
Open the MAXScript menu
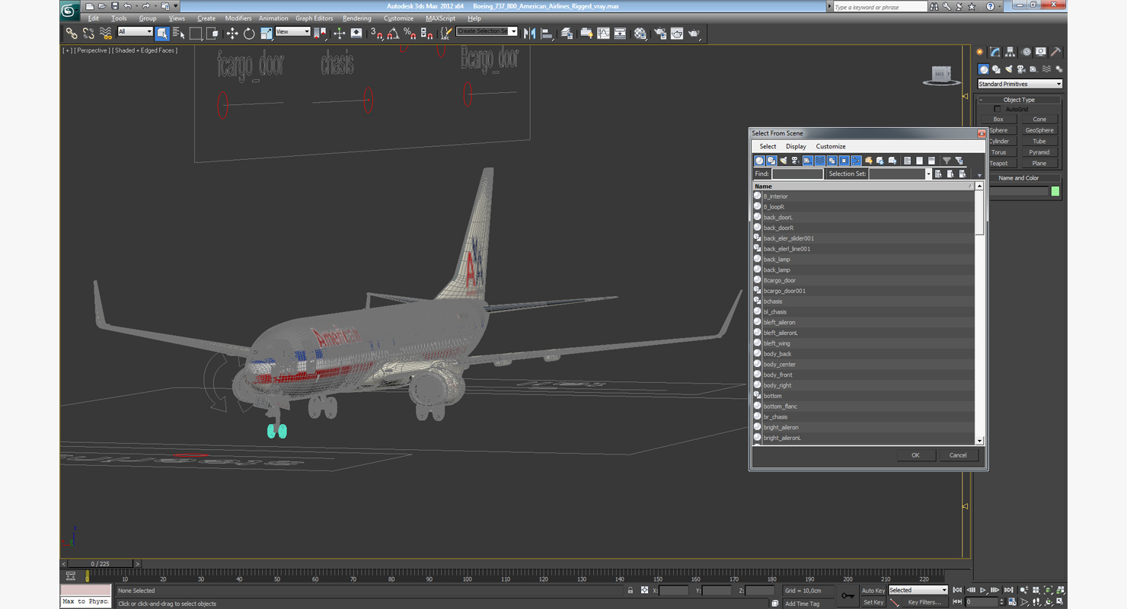440,18
